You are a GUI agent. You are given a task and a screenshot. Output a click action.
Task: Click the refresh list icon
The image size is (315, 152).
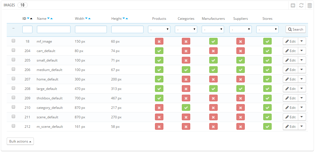coord(301,6)
